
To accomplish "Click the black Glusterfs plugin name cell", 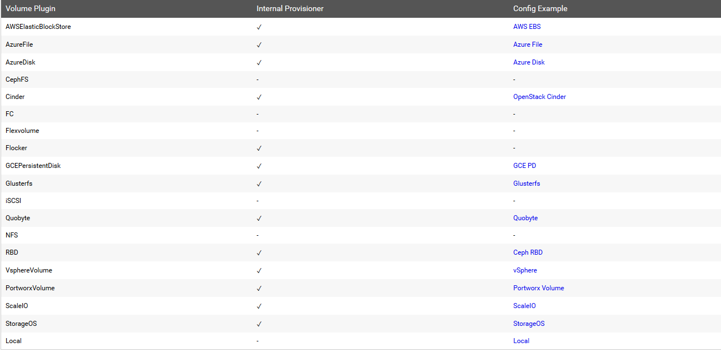I will pyautogui.click(x=19, y=184).
